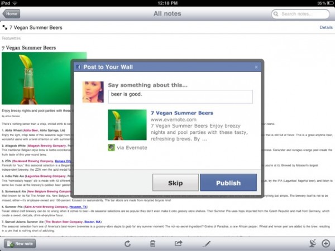Click the Facebook logo in dialog header
The image size is (335, 251).
pyautogui.click(x=79, y=67)
